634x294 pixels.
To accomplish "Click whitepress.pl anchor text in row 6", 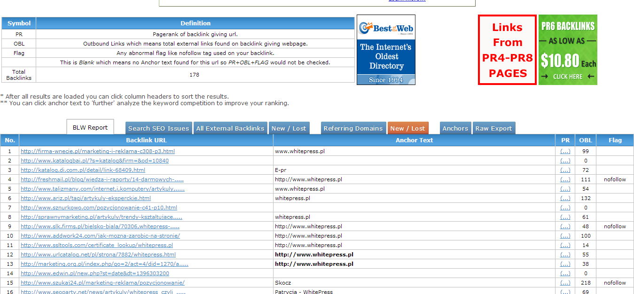I will pos(292,198).
